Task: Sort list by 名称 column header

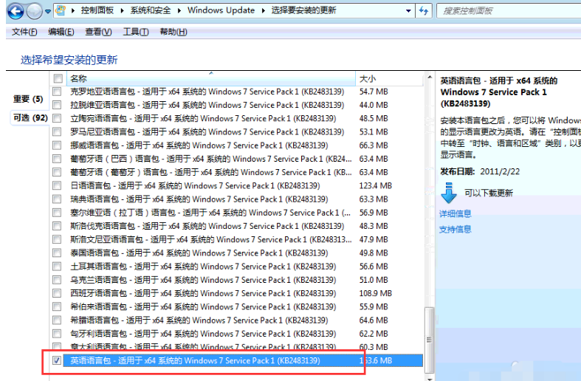Action: (x=210, y=78)
